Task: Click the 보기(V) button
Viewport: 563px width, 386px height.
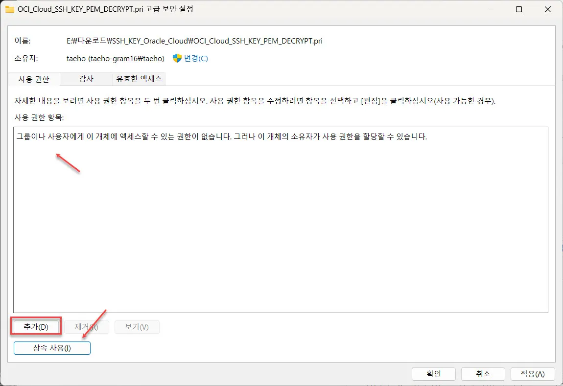Action: pos(137,326)
